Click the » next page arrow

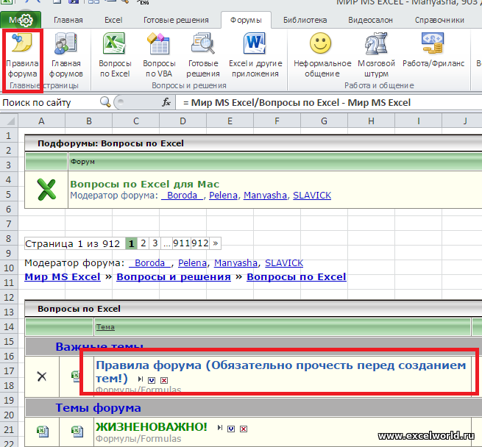point(215,243)
